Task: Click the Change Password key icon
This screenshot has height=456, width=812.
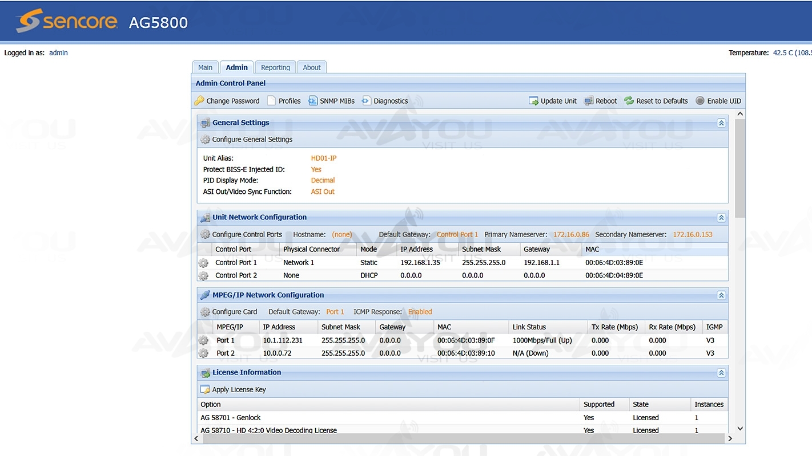Action: point(199,101)
